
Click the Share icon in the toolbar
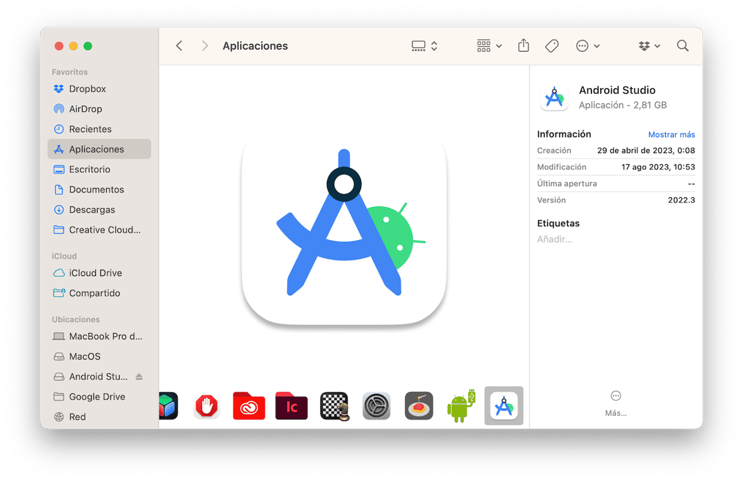coord(524,45)
